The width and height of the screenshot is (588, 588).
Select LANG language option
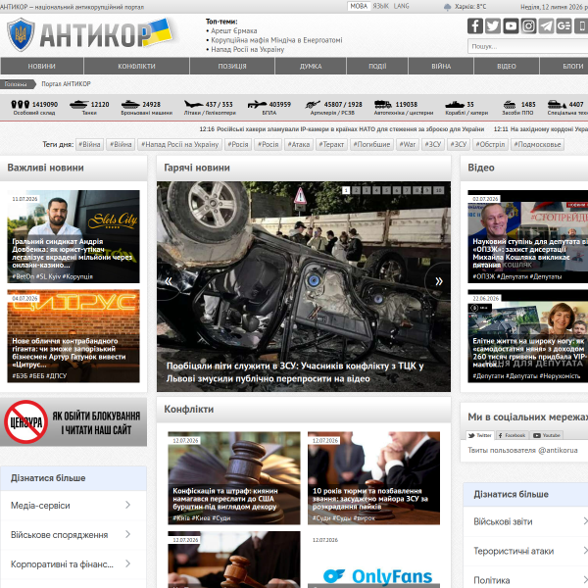[401, 6]
